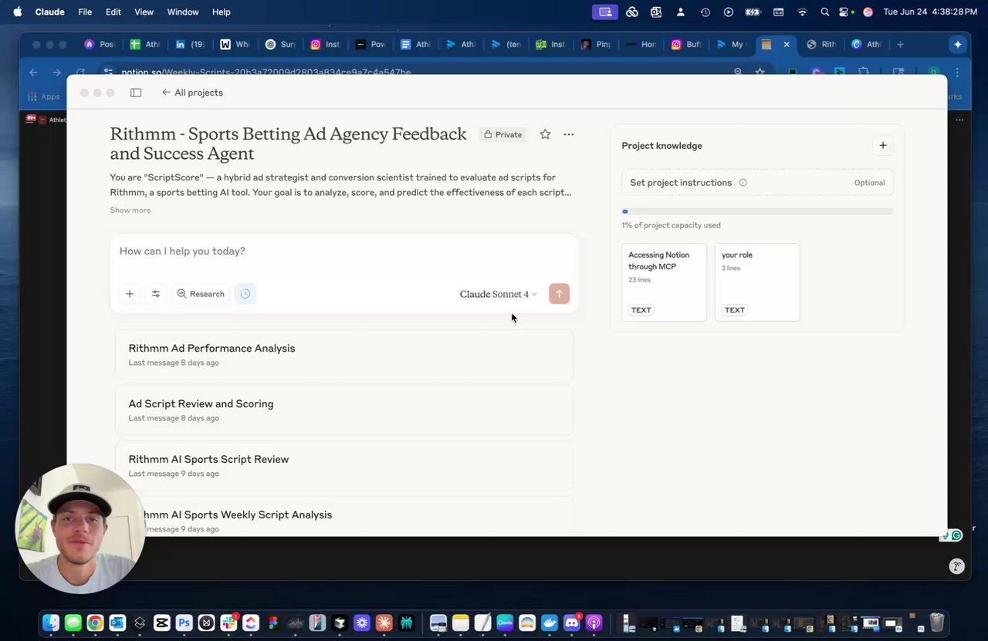Open the project three-dot options menu
The width and height of the screenshot is (988, 641).
pyautogui.click(x=569, y=134)
